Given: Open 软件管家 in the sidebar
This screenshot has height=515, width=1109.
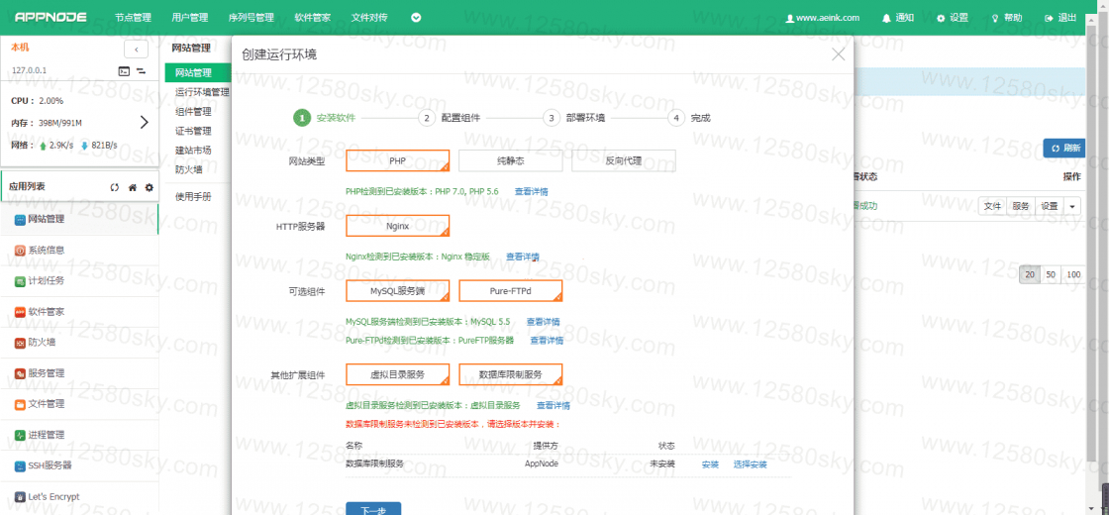Looking at the screenshot, I should (79, 311).
